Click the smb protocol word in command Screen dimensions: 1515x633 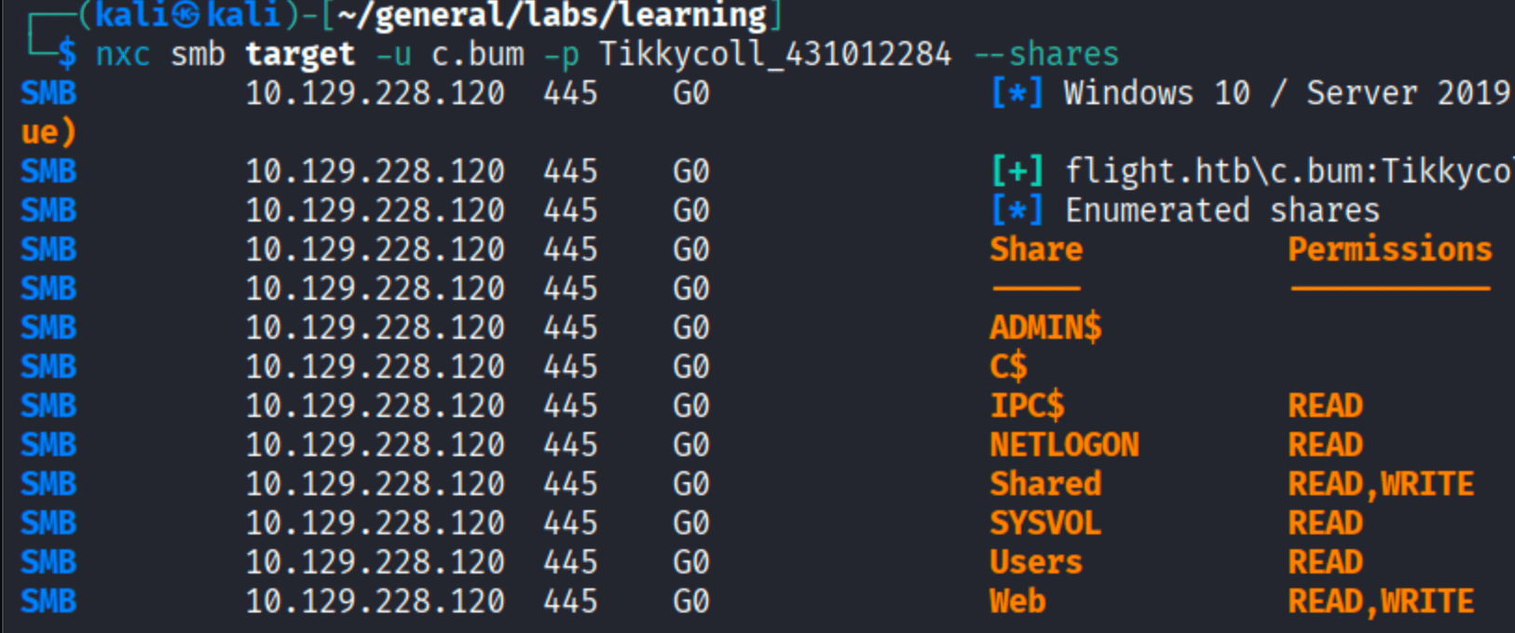(x=198, y=54)
